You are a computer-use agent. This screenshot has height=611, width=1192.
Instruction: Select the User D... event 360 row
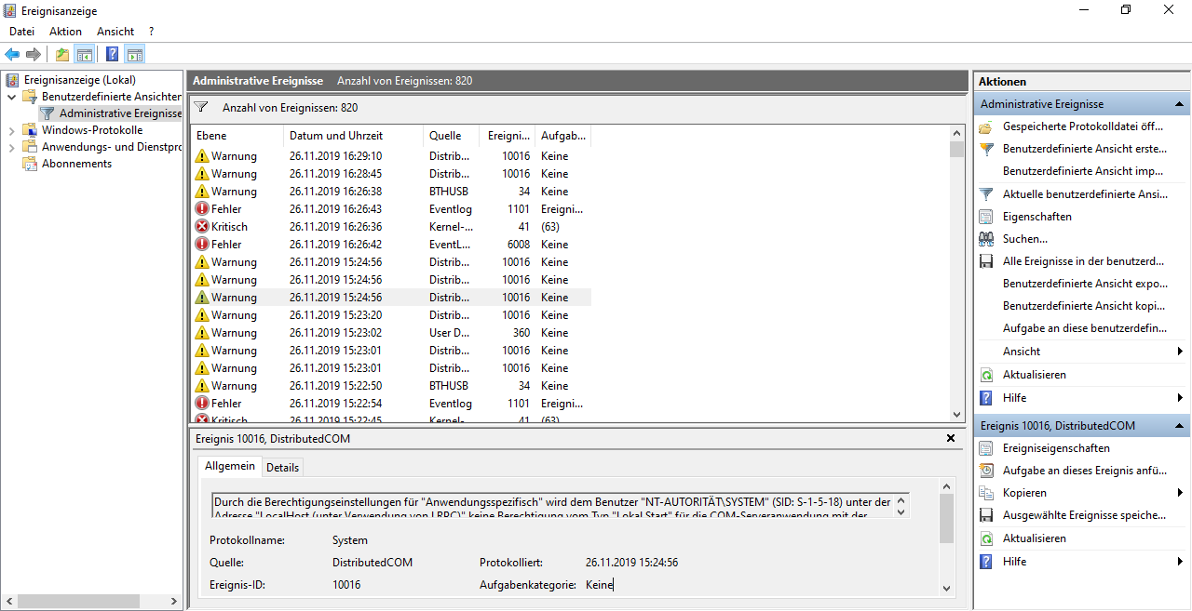[x=391, y=333]
